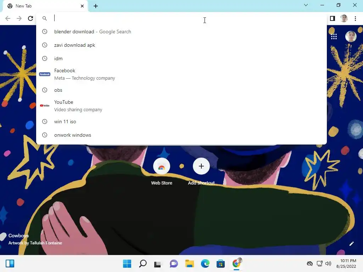Open the tab search chevron
The width and height of the screenshot is (363, 272).
click(306, 5)
